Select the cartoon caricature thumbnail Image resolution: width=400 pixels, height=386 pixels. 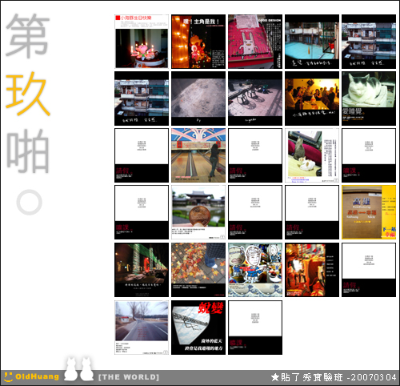click(255, 270)
